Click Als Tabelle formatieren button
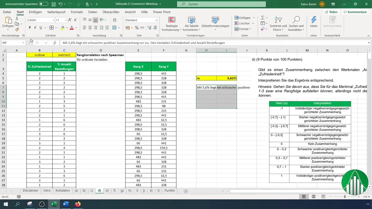 point(192,23)
